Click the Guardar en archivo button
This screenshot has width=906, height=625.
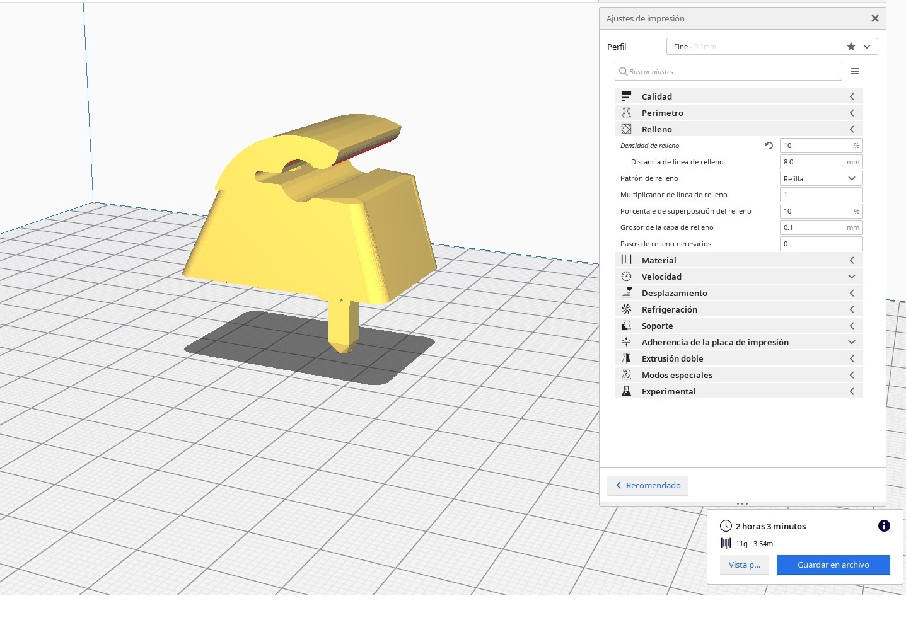(x=833, y=565)
